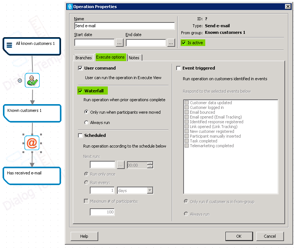295x248 pixels.
Task: Open the Help dialog
Action: 84,236
